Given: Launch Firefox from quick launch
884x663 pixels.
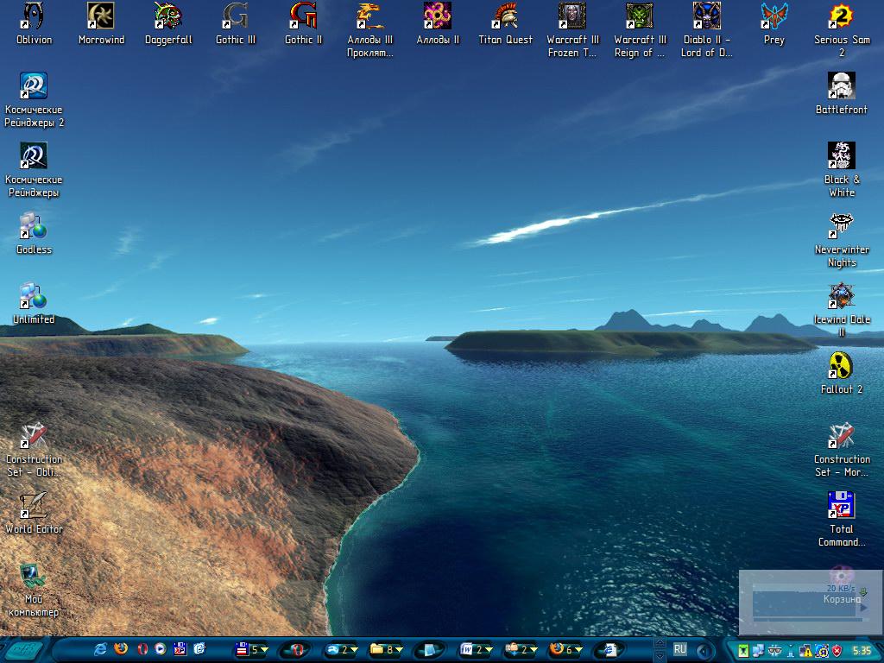Looking at the screenshot, I should click(121, 649).
